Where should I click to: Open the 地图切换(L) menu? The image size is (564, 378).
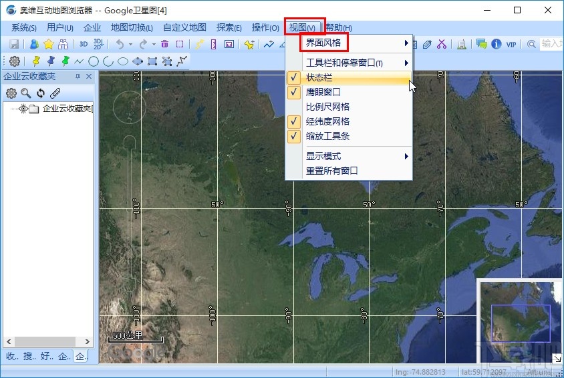(x=132, y=27)
